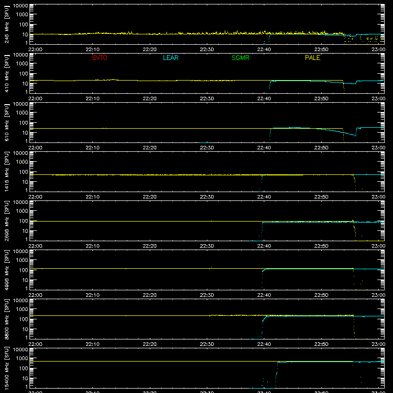Click the 10000 y-axis value on the 8800 MHz plot

tap(21, 301)
